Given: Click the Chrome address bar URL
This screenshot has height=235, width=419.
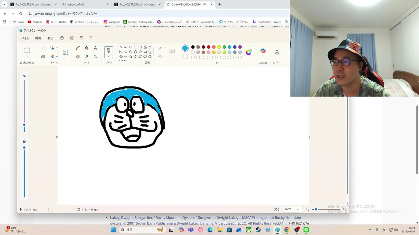Looking at the screenshot, I should (66, 14).
